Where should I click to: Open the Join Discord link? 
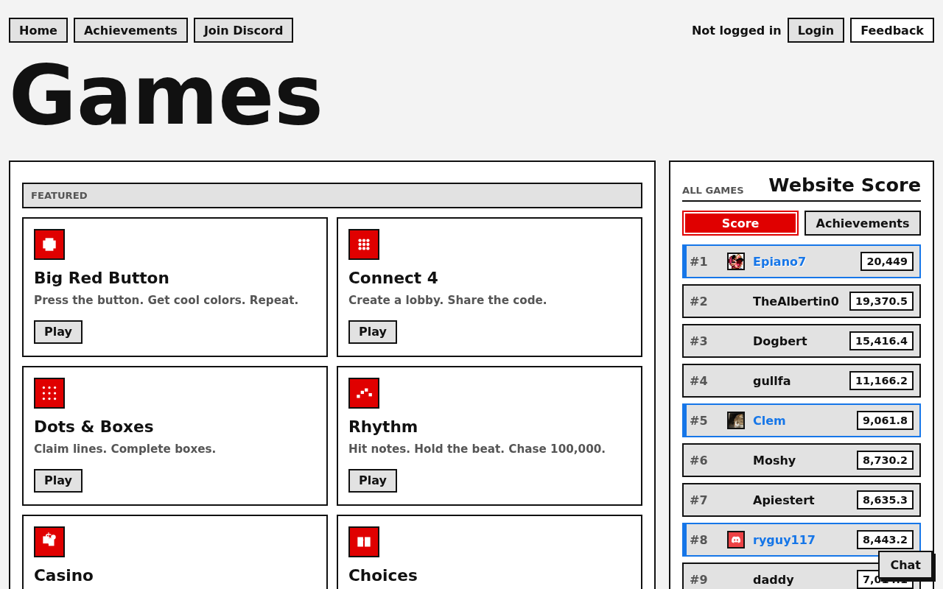(243, 30)
